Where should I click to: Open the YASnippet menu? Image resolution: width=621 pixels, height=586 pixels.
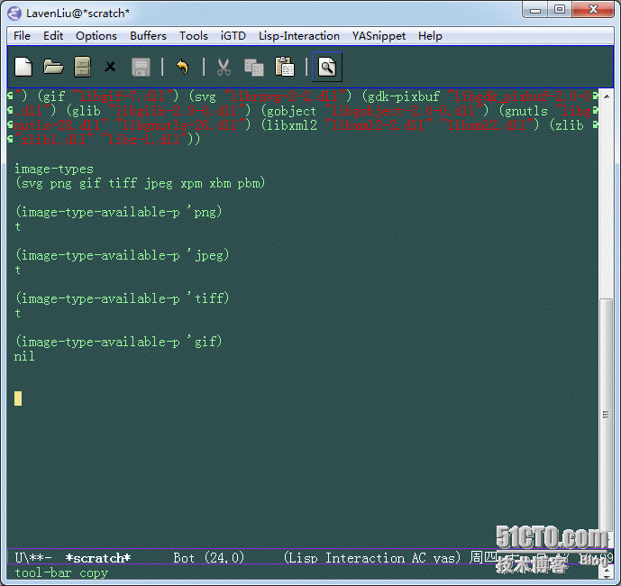[x=379, y=36]
